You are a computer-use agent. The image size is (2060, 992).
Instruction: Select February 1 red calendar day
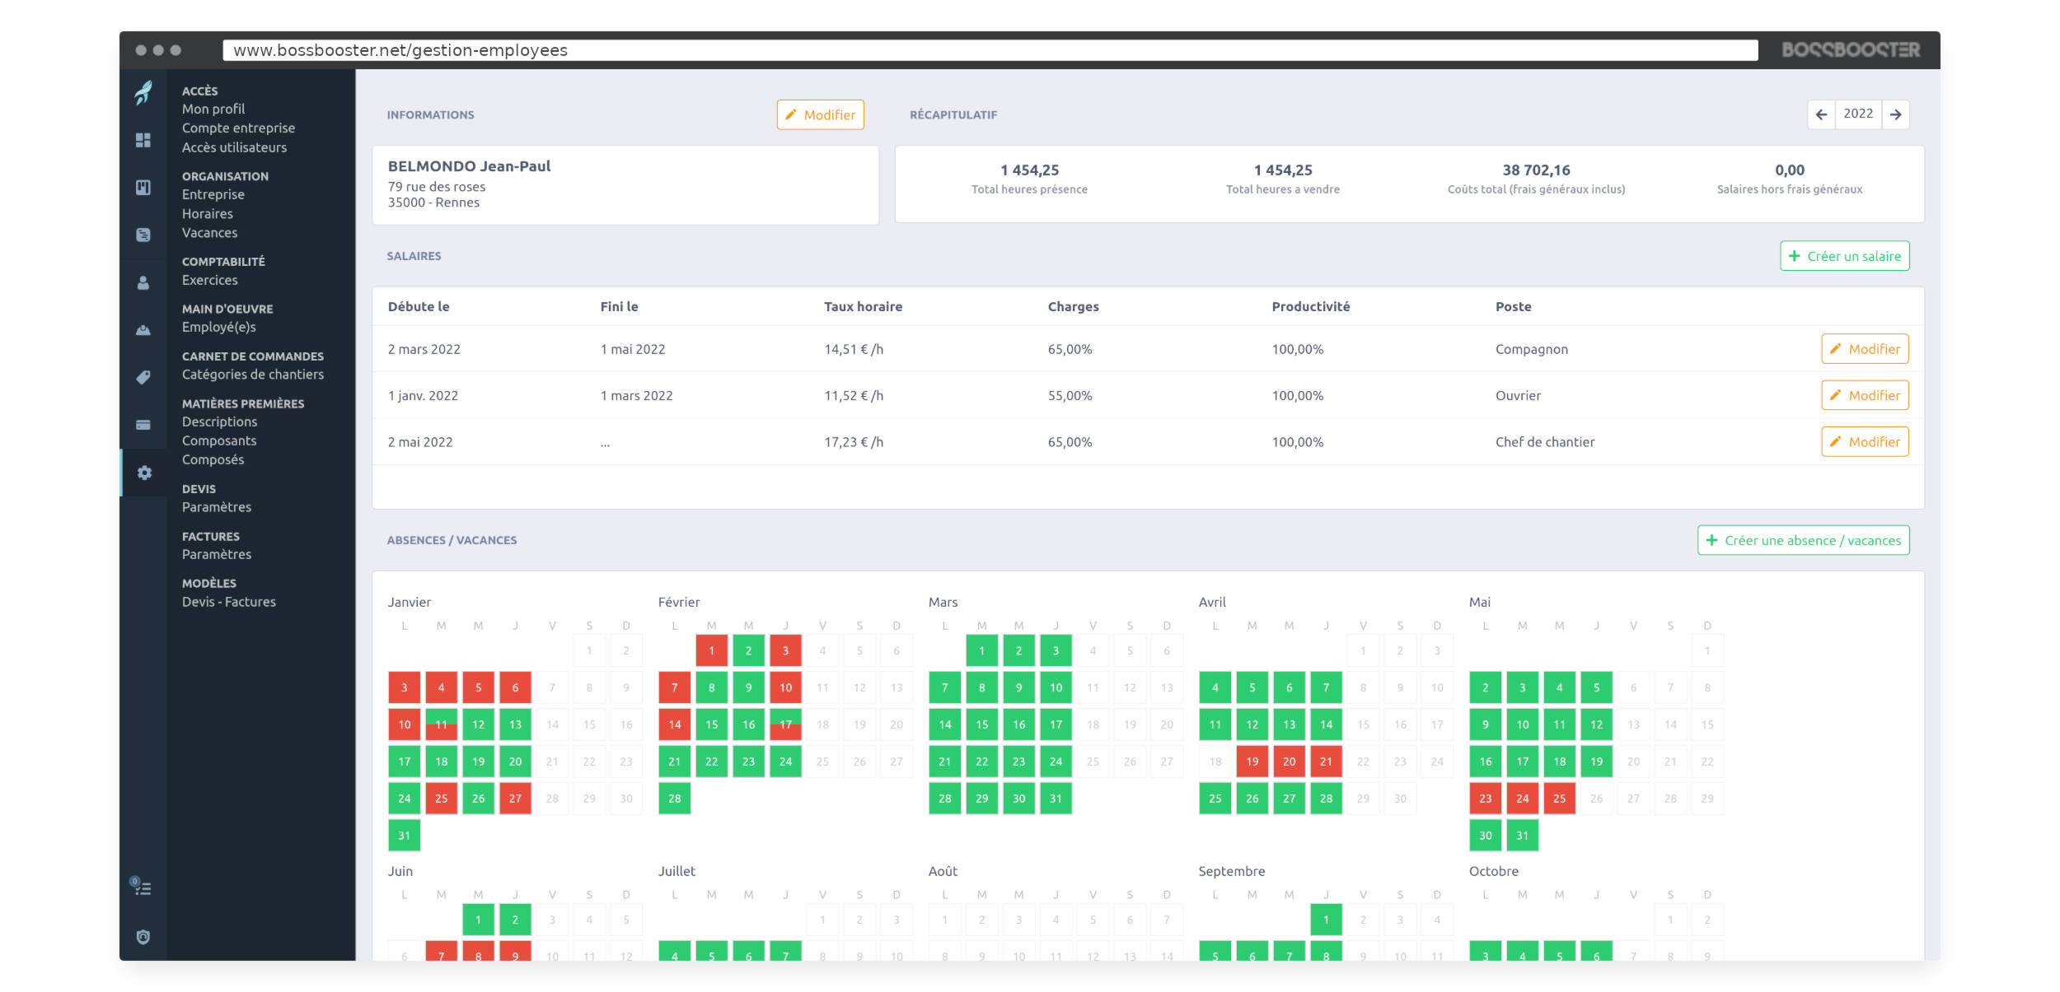[x=712, y=650]
